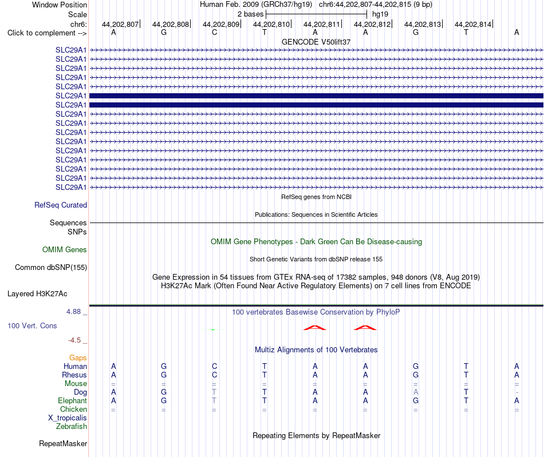Screen dimensions: 544x457
Task: Click the 'SNPs' track label
Action: coord(77,232)
